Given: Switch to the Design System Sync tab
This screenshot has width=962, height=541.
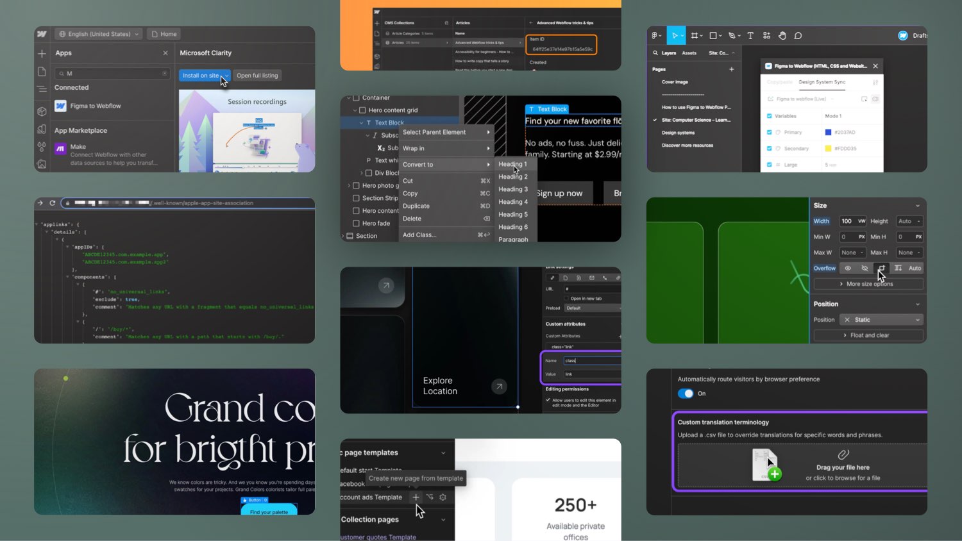Looking at the screenshot, I should click(822, 82).
